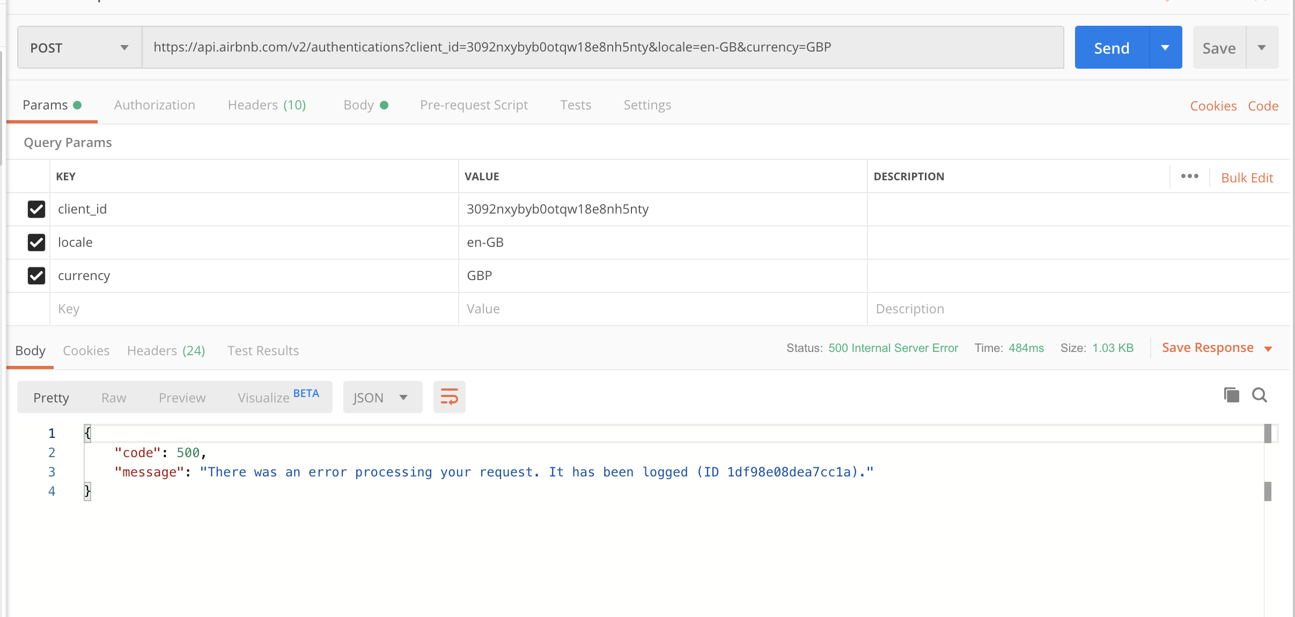
Task: Change response format using the JSON dropdown
Action: click(382, 397)
